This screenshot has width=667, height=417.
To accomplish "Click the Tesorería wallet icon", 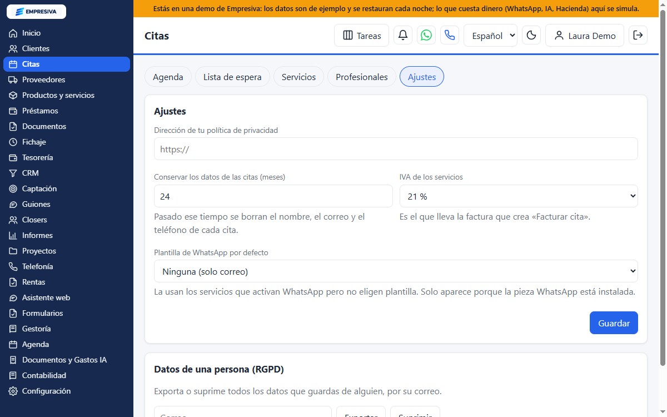I will [x=13, y=158].
